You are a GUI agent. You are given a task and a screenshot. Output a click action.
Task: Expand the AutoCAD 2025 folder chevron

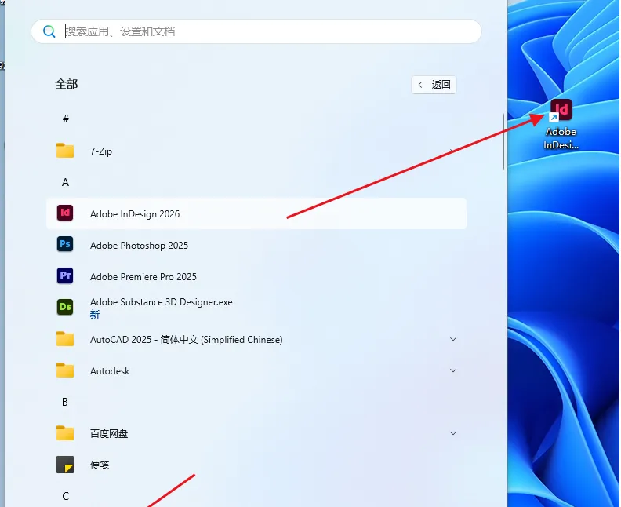[453, 339]
